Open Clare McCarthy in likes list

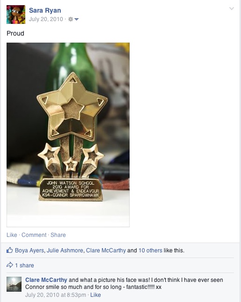106,250
